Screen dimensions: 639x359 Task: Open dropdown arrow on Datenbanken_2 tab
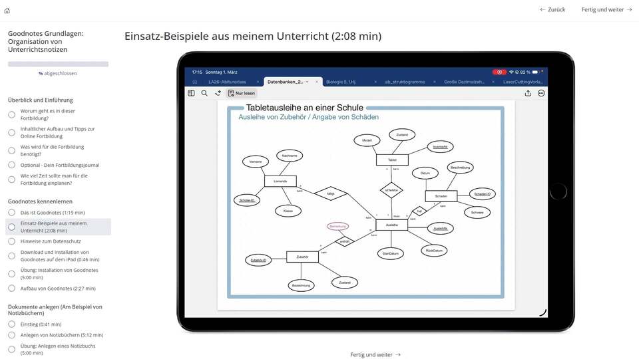307,82
